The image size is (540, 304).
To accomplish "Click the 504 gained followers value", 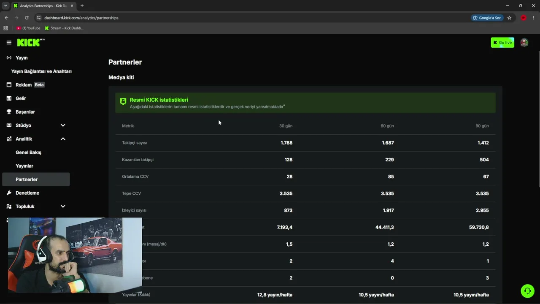I will click(484, 160).
